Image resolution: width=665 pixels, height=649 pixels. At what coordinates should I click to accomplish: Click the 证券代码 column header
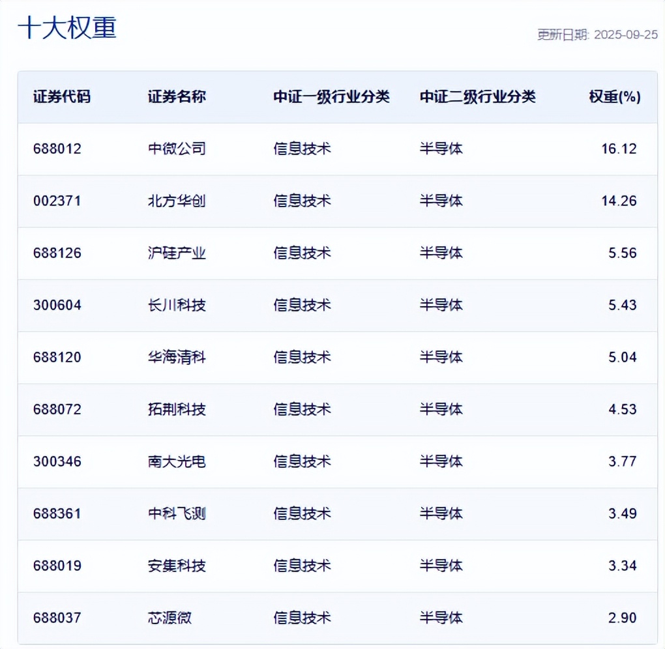coord(62,96)
